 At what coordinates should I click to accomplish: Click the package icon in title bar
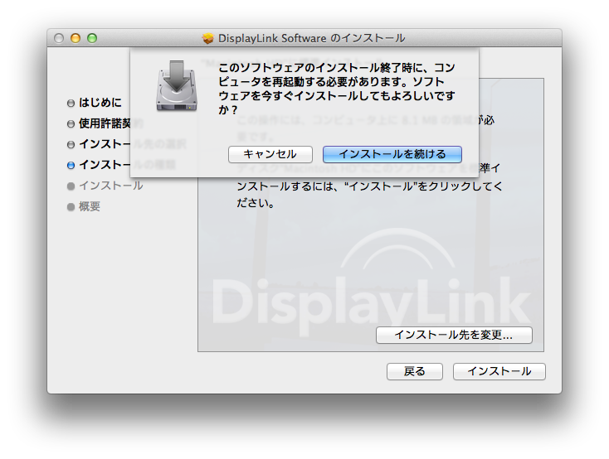(x=208, y=38)
